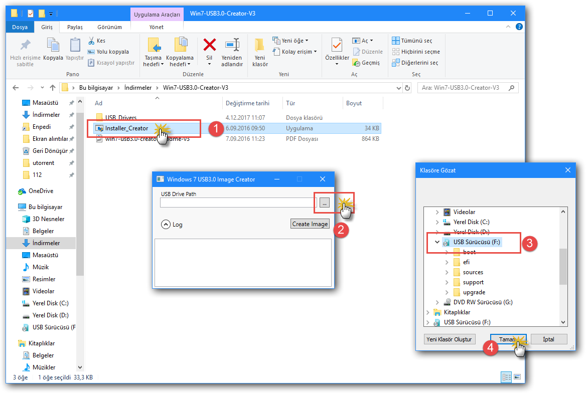The width and height of the screenshot is (586, 393).
Task: Click İptal to cancel folder browse
Action: tap(549, 339)
